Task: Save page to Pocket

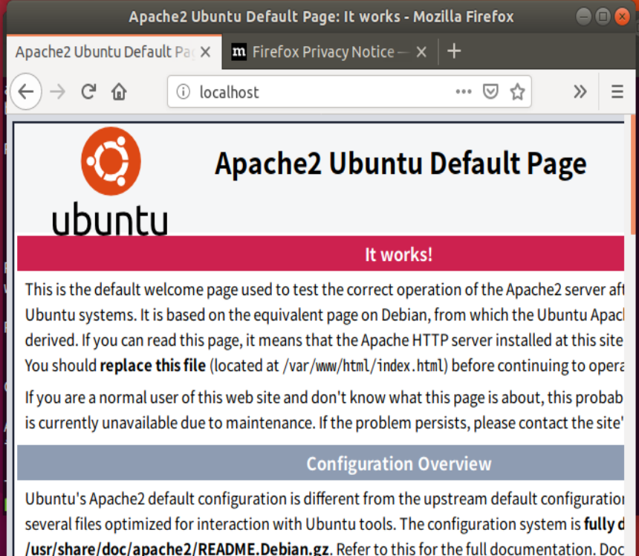Action: 490,91
